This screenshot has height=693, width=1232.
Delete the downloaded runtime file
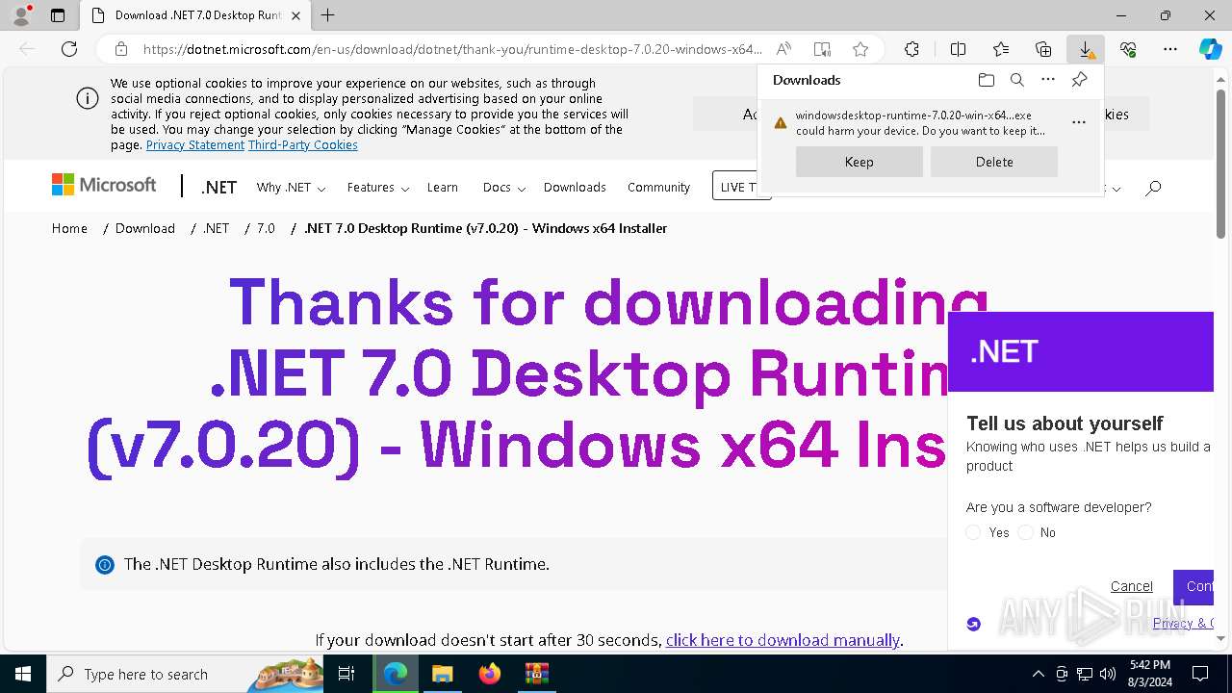[994, 162]
